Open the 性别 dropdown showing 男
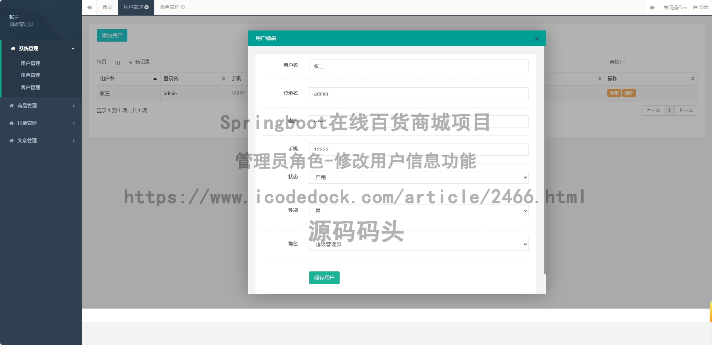Image resolution: width=712 pixels, height=345 pixels. click(419, 211)
